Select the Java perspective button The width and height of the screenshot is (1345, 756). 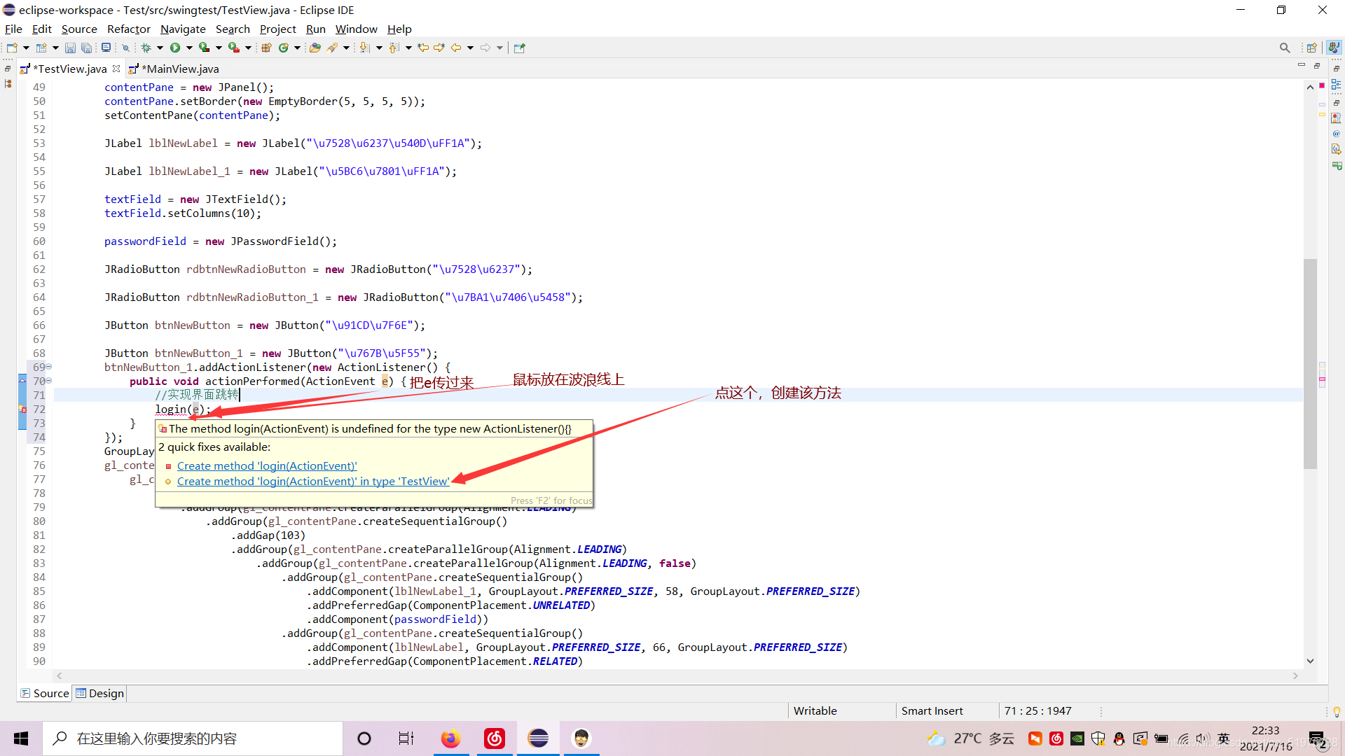pyautogui.click(x=1334, y=47)
